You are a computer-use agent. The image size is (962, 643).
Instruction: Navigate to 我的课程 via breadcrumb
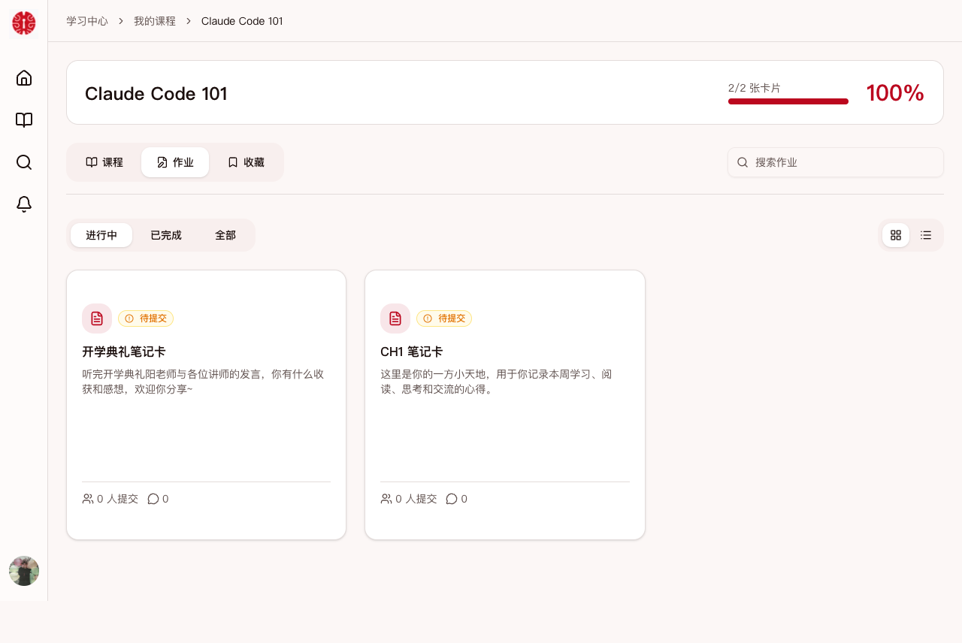(x=154, y=21)
